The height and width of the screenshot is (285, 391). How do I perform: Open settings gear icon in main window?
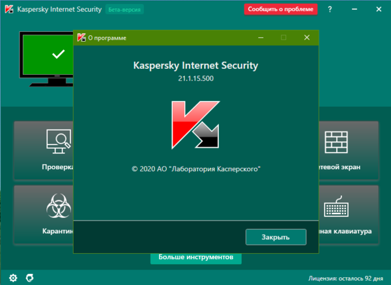click(x=13, y=278)
